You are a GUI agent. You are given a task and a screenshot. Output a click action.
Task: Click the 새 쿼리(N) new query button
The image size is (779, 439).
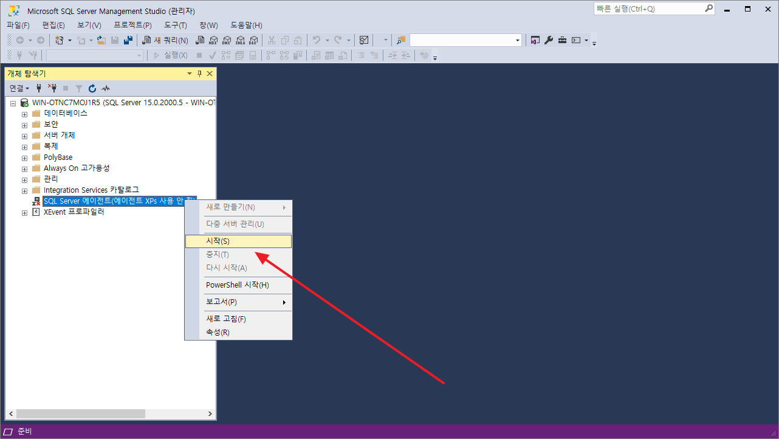(165, 40)
